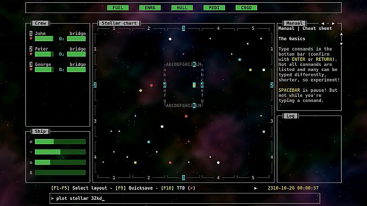Screen dimensions: 367x206
Task: Click the game date 2310-10-20 readout
Action: 293,188
